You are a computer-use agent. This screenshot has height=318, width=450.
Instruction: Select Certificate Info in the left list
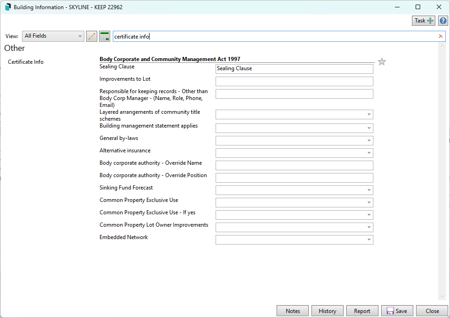26,61
